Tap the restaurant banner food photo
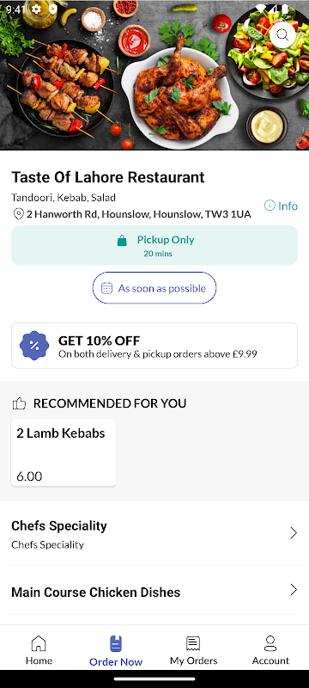Image resolution: width=309 pixels, height=688 pixels. [x=154, y=75]
